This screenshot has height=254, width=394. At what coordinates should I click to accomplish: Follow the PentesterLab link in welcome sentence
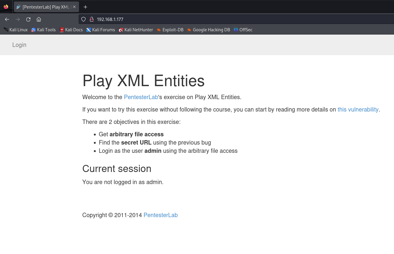[141, 97]
